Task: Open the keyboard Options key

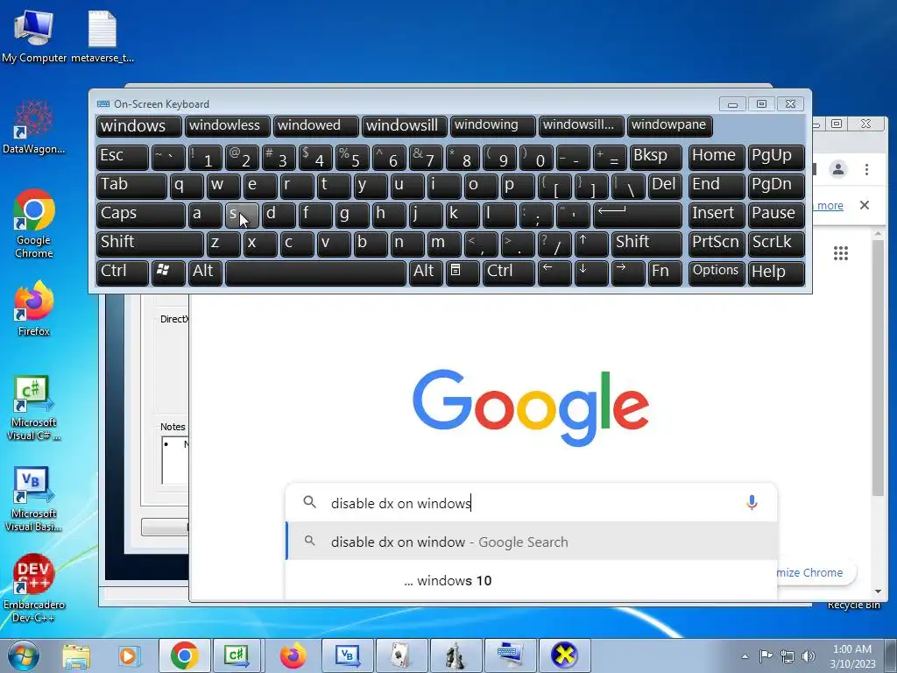Action: [x=717, y=272]
